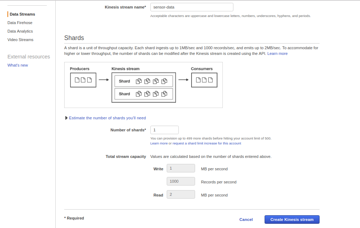Click the Read MB per second field

coord(181,194)
